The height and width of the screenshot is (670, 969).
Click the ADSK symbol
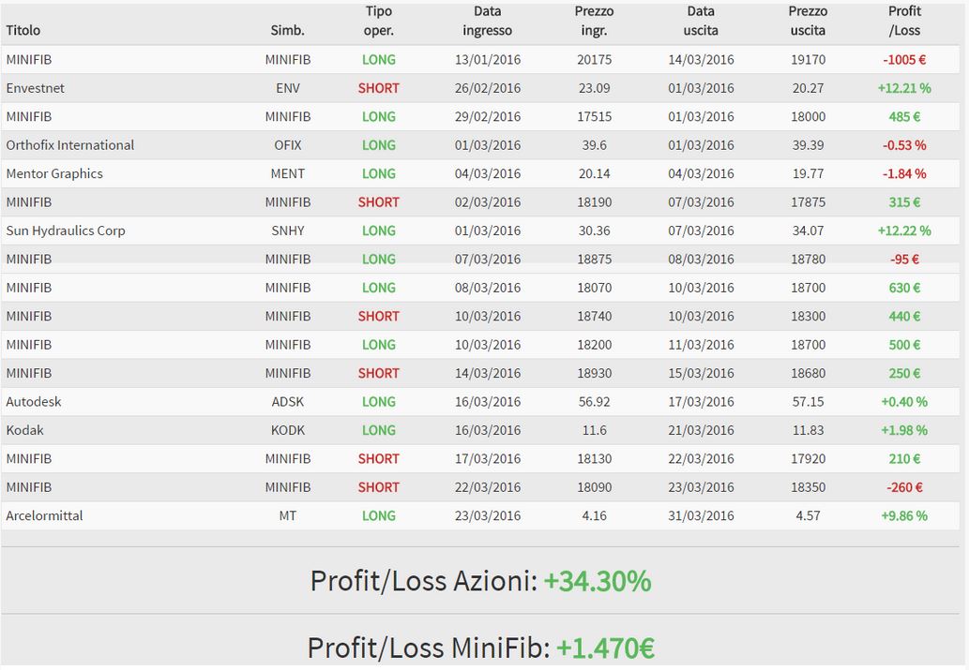pyautogui.click(x=287, y=402)
